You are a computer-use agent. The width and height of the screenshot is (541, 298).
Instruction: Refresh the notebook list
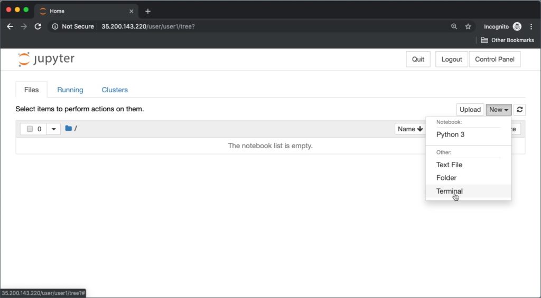pyautogui.click(x=520, y=110)
